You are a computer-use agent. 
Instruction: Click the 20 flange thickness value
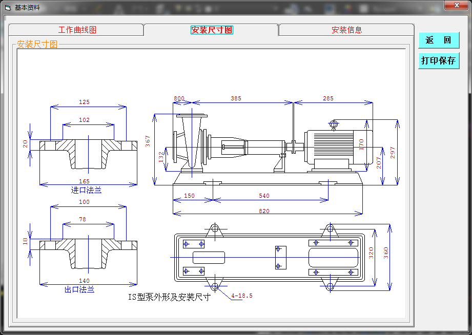coord(25,144)
